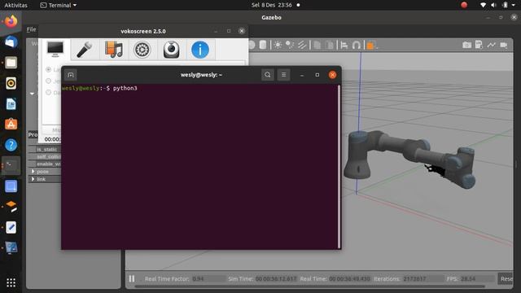
Task: Open vokoscreen webcam tab
Action: point(171,50)
